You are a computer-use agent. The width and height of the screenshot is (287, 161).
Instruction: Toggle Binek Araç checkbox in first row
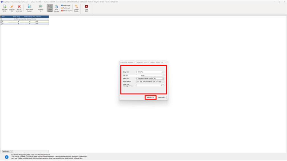pyautogui.click(x=18, y=22)
